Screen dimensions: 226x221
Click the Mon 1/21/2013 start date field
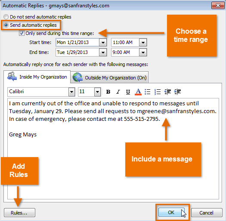tap(77, 42)
